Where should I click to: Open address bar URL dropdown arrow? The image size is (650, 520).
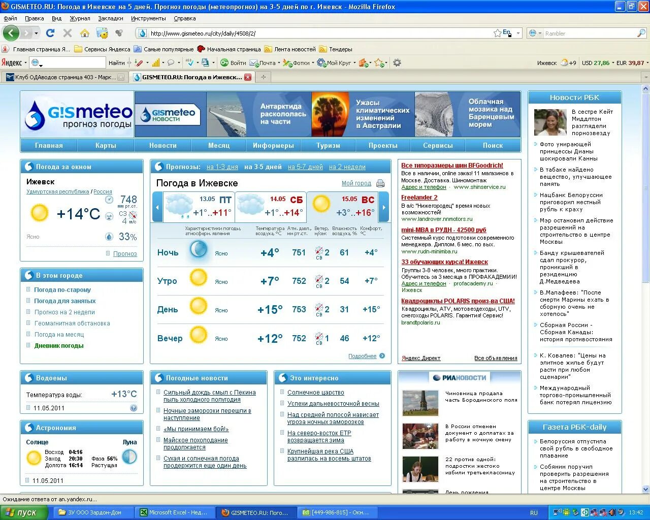pyautogui.click(x=518, y=33)
